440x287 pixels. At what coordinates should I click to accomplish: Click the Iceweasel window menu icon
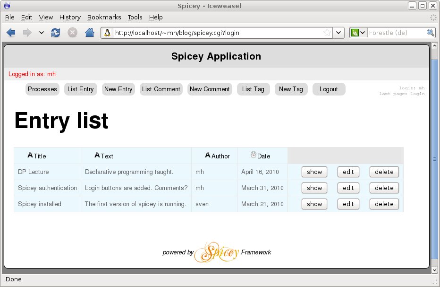pyautogui.click(x=7, y=6)
